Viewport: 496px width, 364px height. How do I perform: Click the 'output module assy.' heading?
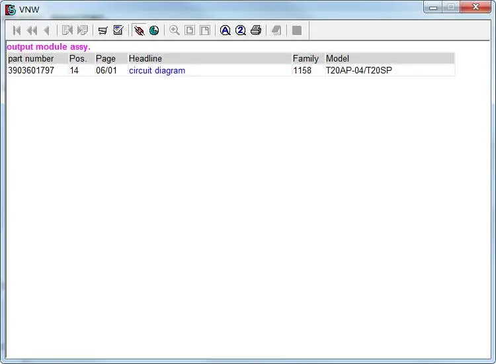point(48,47)
